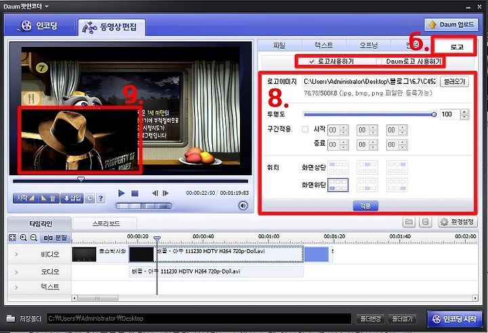This screenshot has width=488, height=333.
Task: Click the 폴더변경 button
Action: (370, 319)
